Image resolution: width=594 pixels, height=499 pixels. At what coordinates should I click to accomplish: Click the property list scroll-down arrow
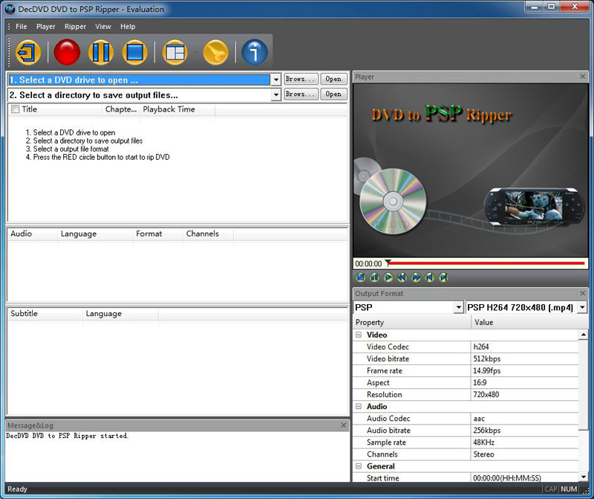[583, 477]
